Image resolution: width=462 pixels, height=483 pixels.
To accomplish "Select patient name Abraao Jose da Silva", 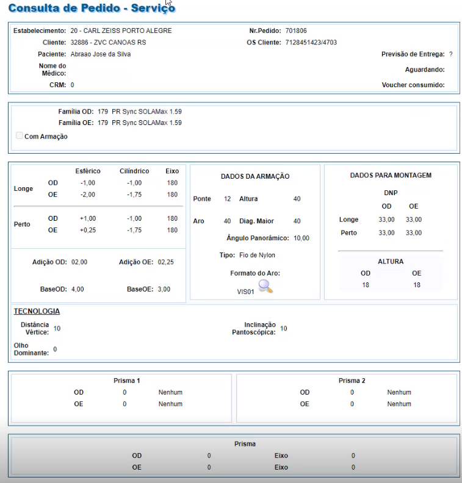I will (100, 54).
